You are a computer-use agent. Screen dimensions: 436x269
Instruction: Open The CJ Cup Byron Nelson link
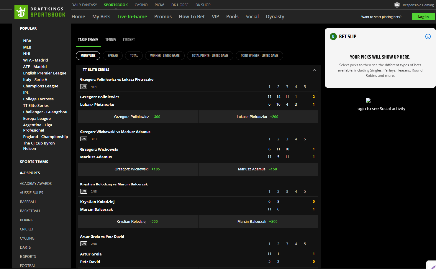pyautogui.click(x=39, y=146)
